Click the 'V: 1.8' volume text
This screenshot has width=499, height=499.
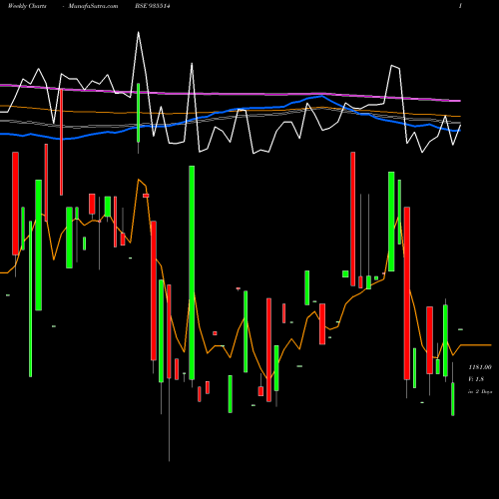pos(476,379)
